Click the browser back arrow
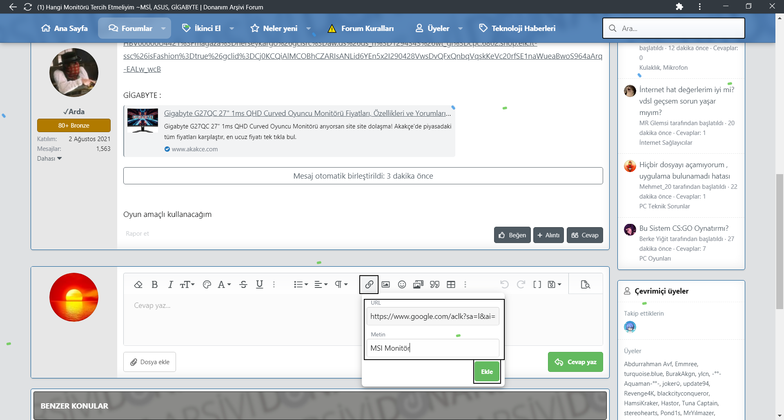784x420 pixels. tap(13, 7)
